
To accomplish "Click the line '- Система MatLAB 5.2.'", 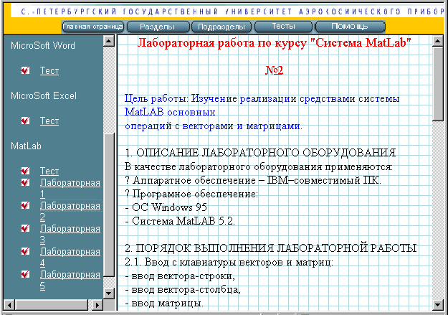I will 180,221.
